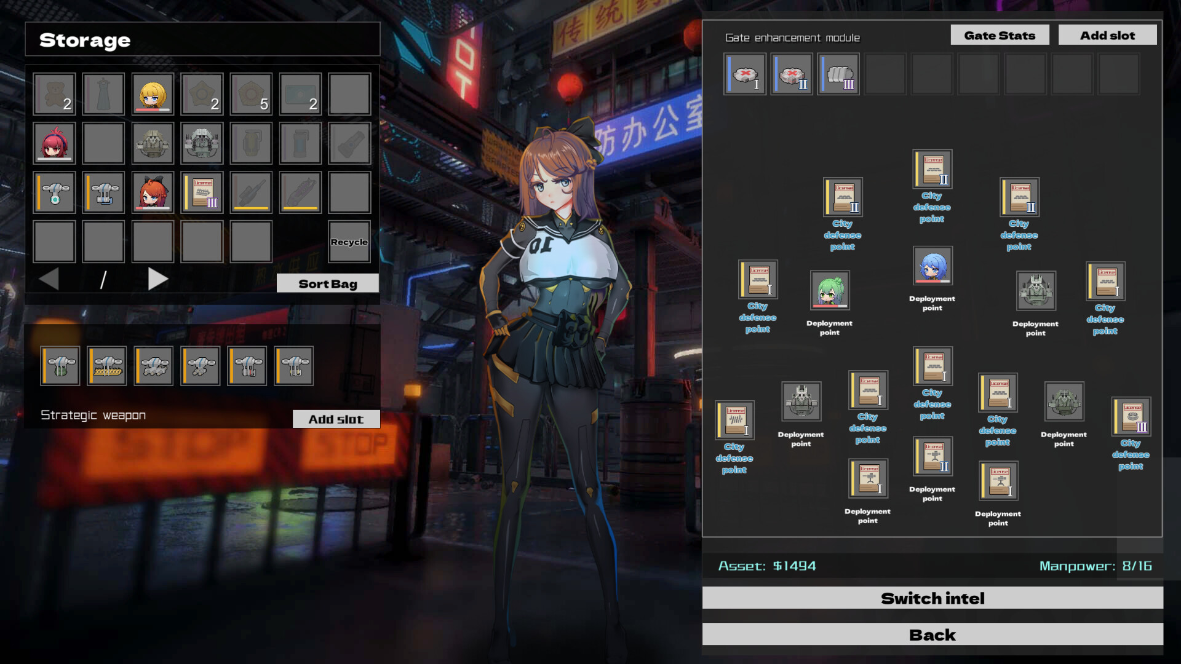Select the Tier II gate enhancement module
This screenshot has height=664, width=1181.
[x=791, y=74]
